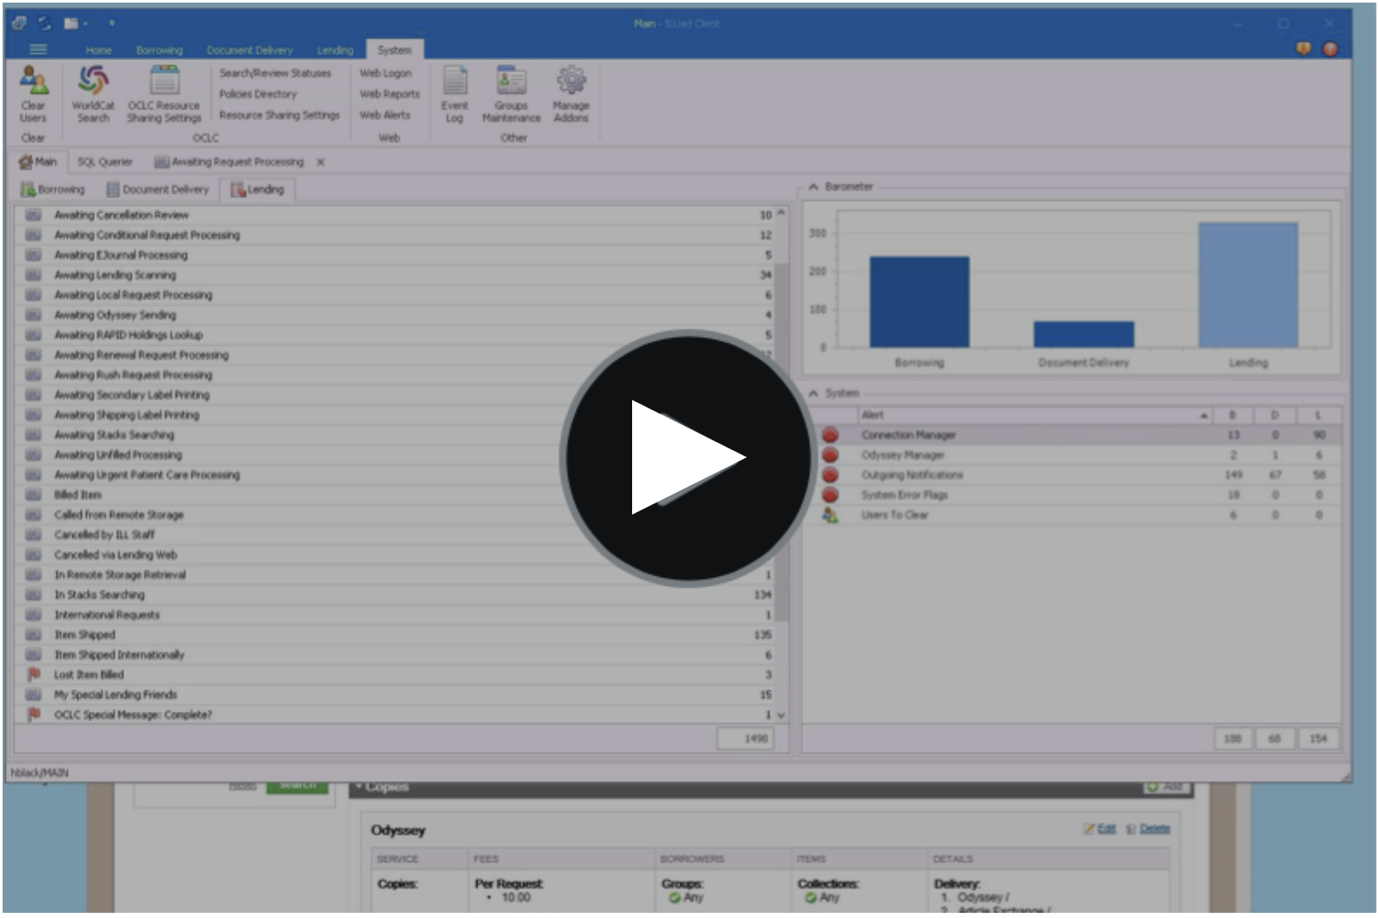Click the Lending bar in Barometer chart

click(1248, 285)
